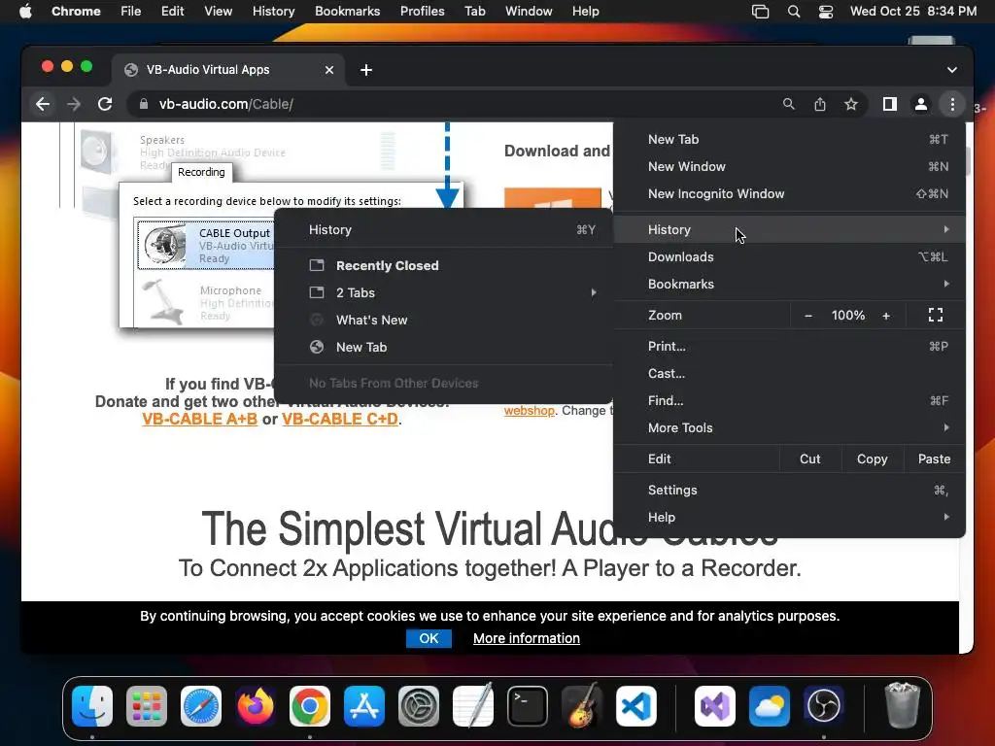Expand the More Tools submenu

[x=789, y=428]
